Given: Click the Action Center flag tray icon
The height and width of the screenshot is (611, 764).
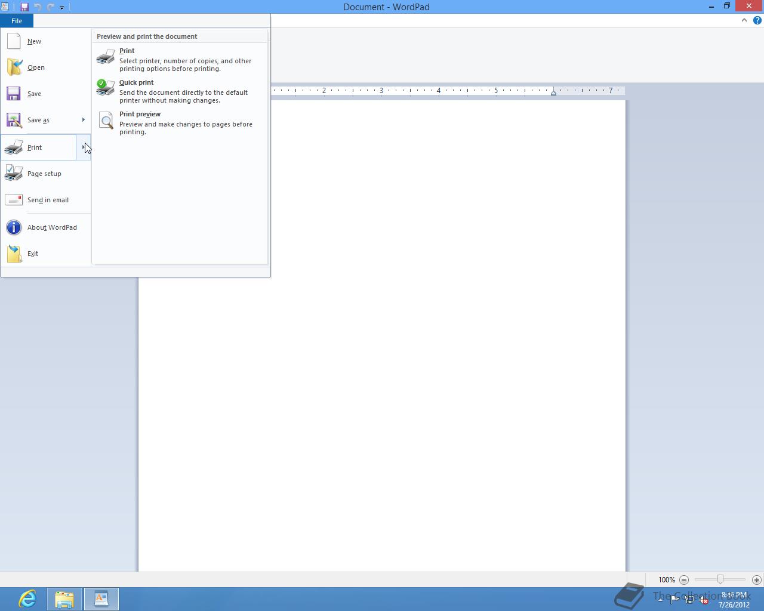Looking at the screenshot, I should click(x=675, y=600).
